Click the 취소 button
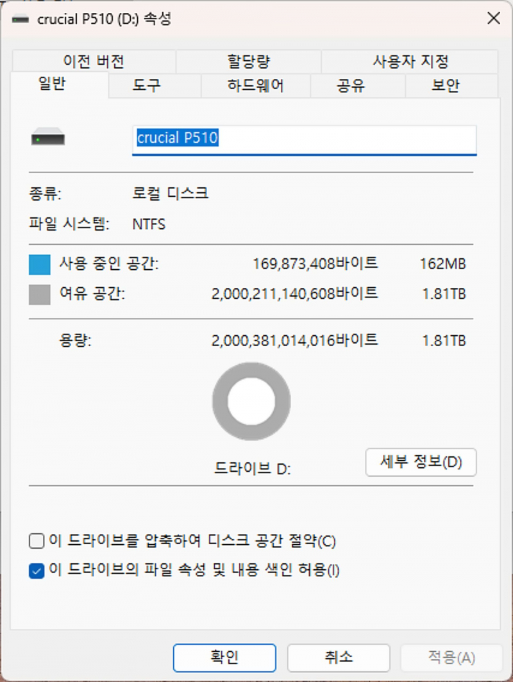The width and height of the screenshot is (513, 682). pyautogui.click(x=338, y=657)
